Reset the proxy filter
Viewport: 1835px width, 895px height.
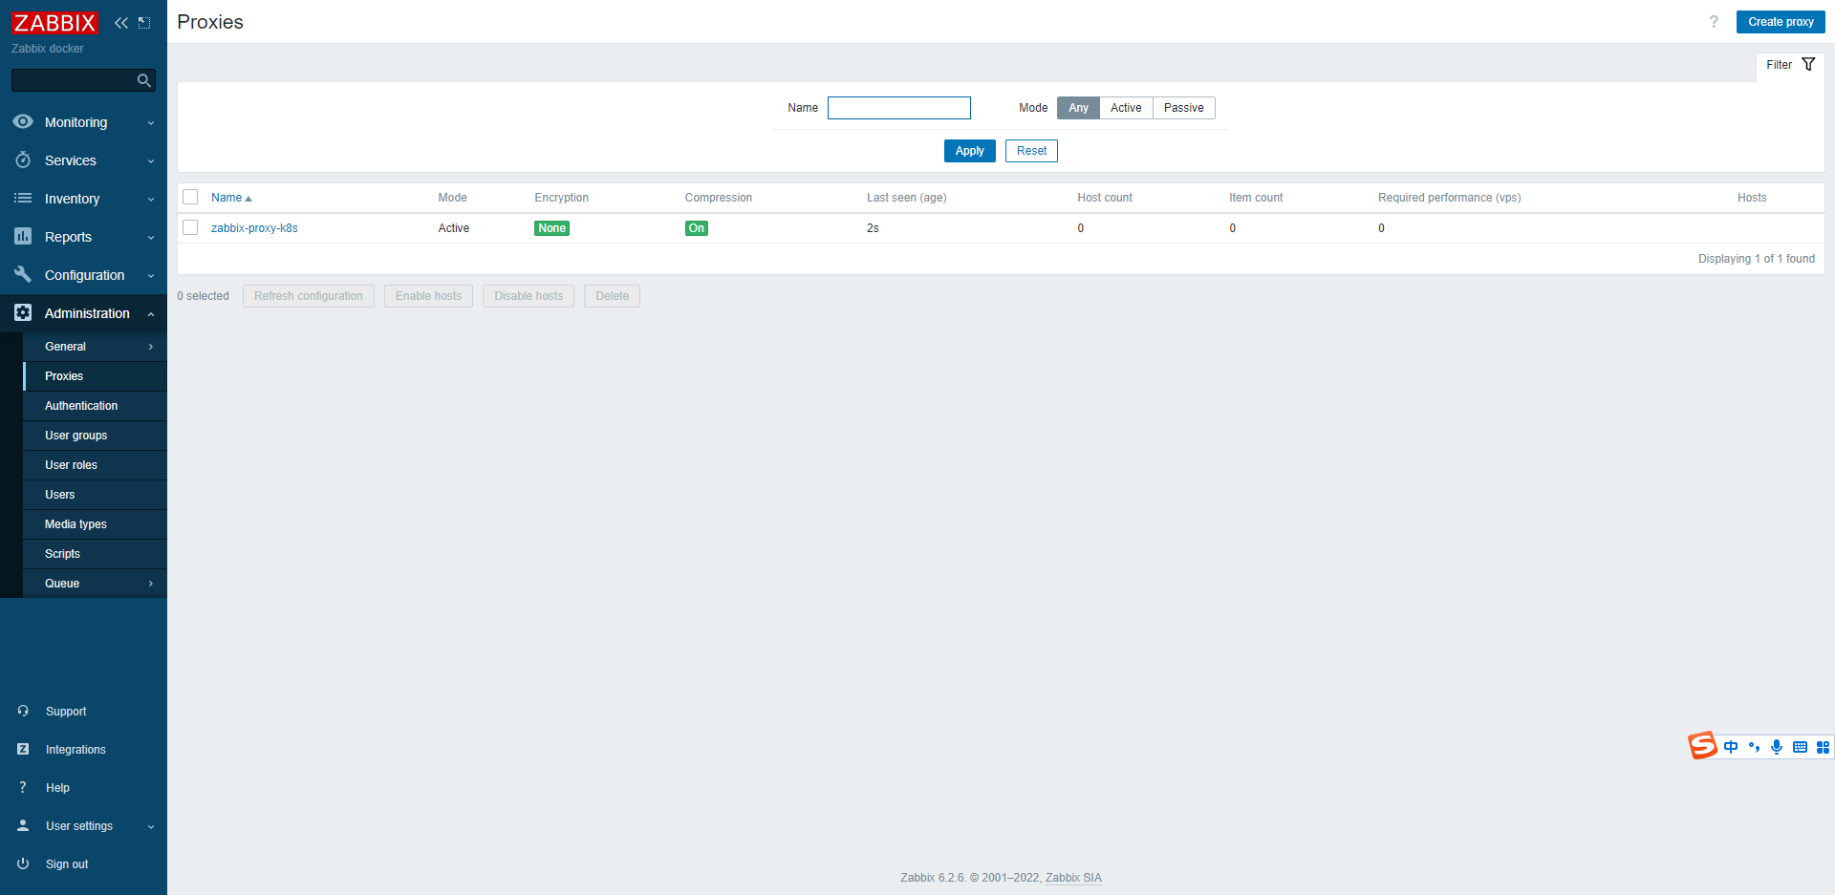tap(1031, 151)
